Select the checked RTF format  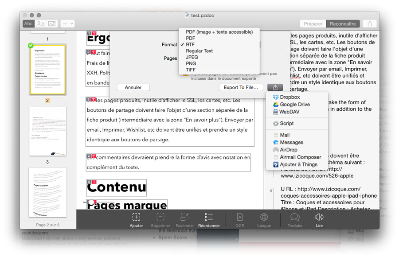tap(219, 44)
